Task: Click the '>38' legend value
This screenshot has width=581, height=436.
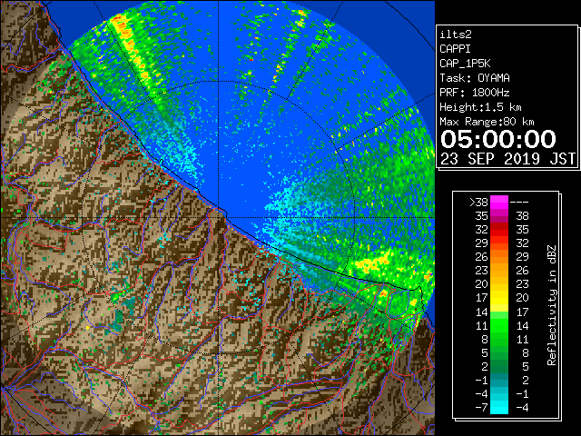Action: (x=478, y=203)
